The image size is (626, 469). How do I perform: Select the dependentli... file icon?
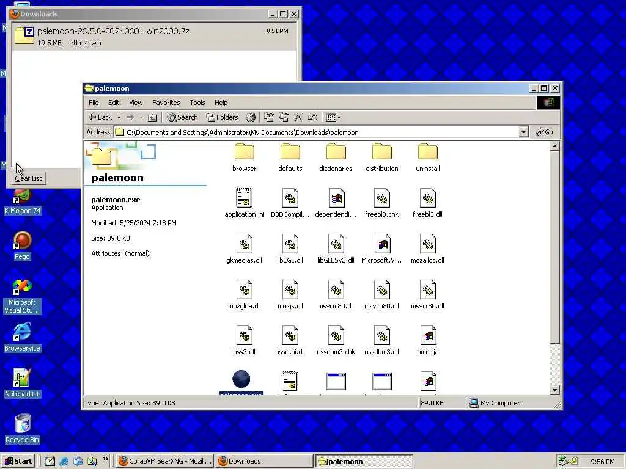[336, 198]
